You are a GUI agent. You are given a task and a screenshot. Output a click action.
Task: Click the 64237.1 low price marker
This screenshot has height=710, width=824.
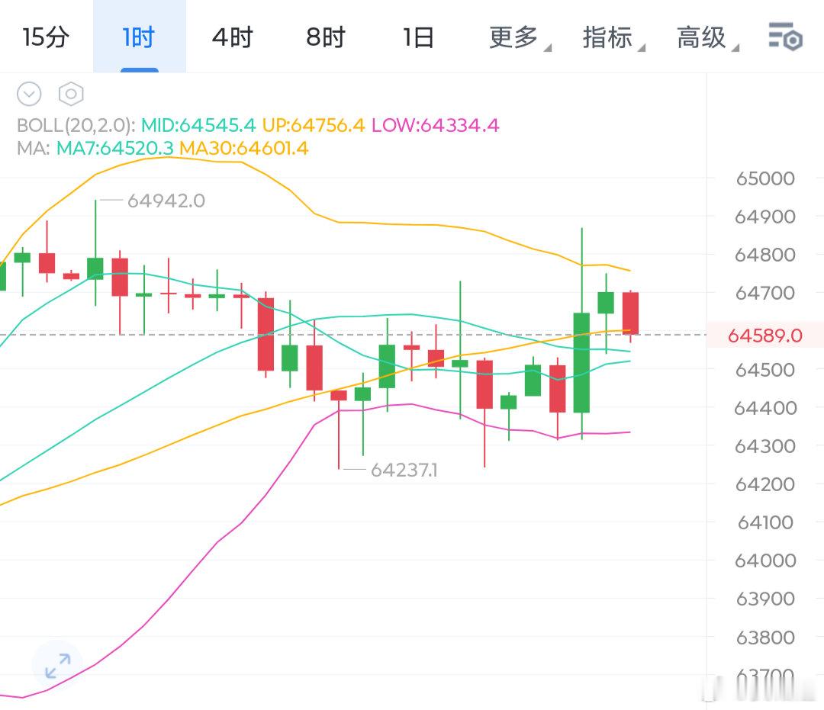tap(404, 470)
